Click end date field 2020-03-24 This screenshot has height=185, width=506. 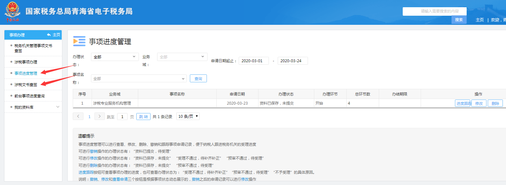(x=293, y=61)
